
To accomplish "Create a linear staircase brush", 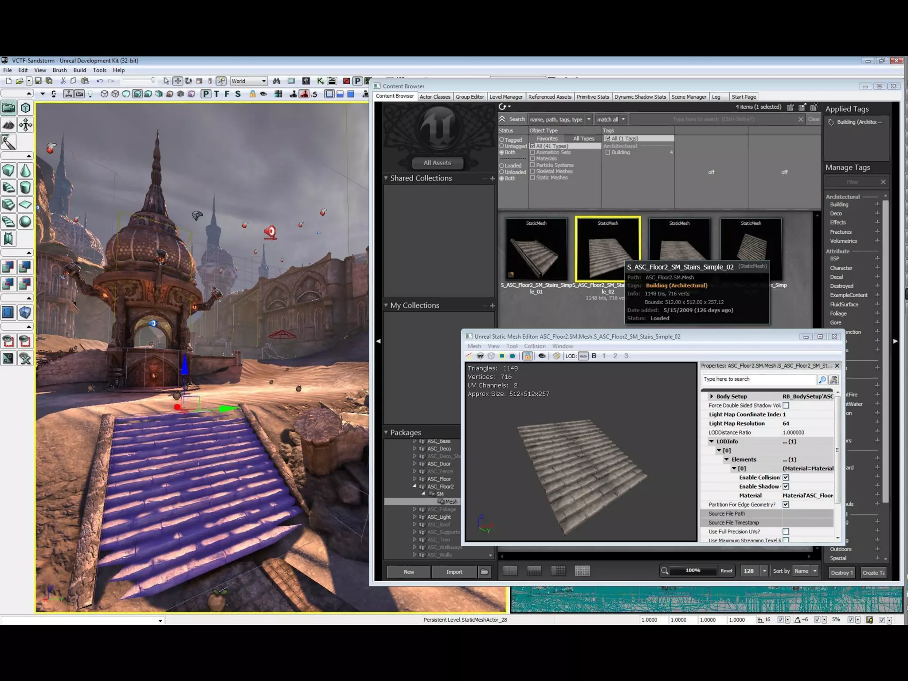I will pos(8,204).
